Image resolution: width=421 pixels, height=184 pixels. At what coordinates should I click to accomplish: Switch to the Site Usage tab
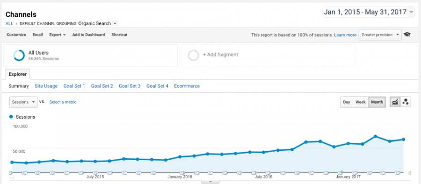pos(46,86)
